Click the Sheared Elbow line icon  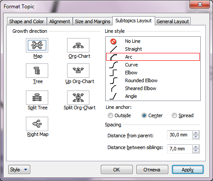point(114,88)
